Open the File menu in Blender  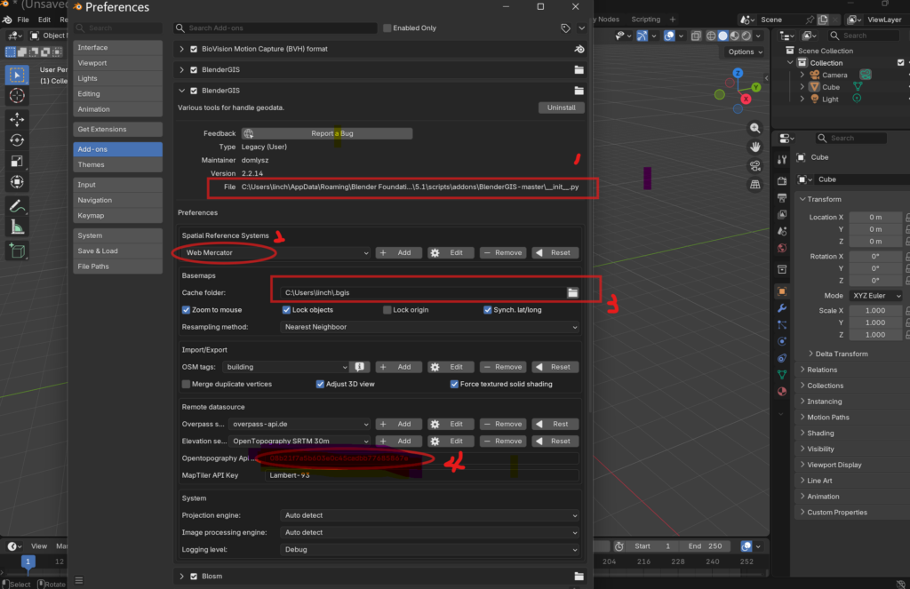23,20
